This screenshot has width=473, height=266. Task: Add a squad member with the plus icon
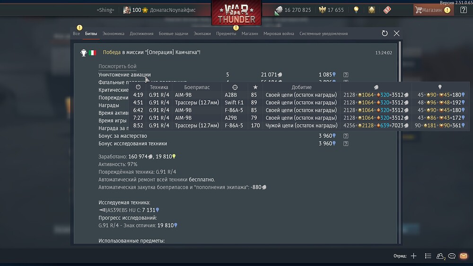coord(413,256)
